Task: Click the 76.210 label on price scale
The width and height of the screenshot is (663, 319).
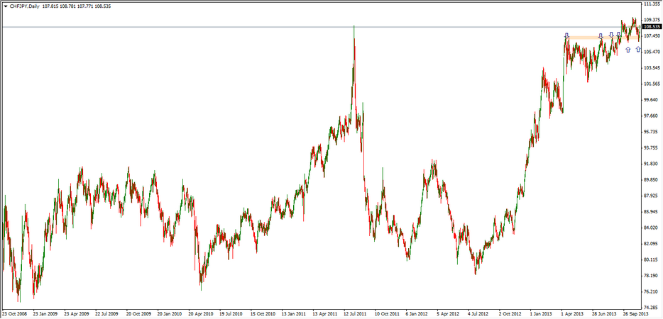Action: click(x=652, y=291)
